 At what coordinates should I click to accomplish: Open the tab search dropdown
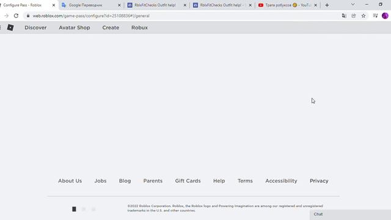pos(353,4)
